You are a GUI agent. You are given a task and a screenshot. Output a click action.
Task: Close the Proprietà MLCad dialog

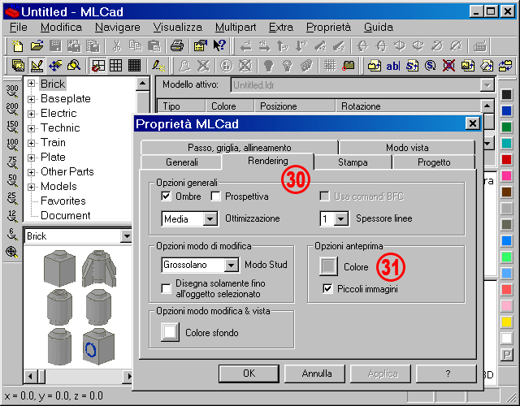(473, 124)
